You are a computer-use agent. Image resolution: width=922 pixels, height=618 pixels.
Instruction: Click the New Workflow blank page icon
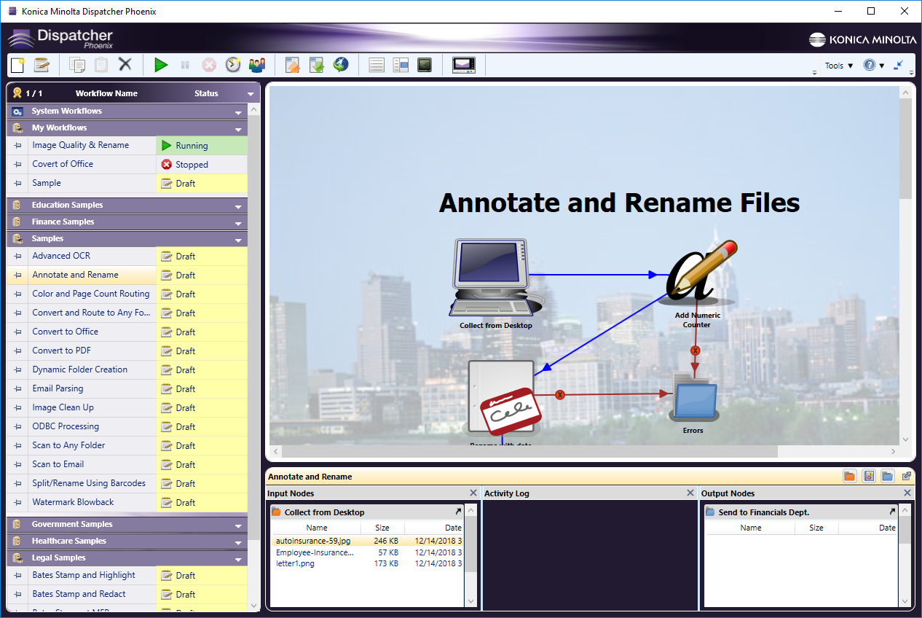[x=17, y=65]
